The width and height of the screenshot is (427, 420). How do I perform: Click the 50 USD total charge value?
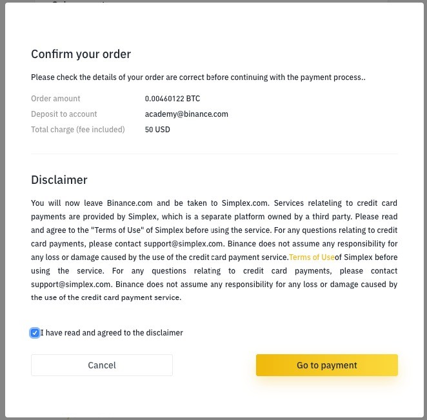157,130
